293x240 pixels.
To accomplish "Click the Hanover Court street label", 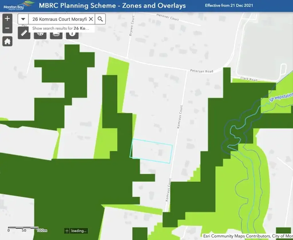I will (167, 17).
